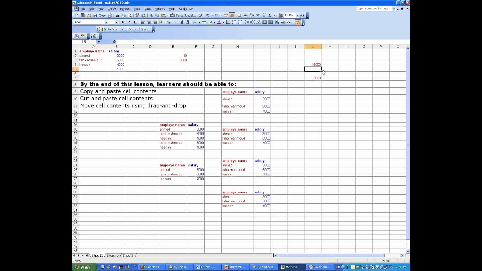Merge and center the selected cells
482x271 pixels.
pyautogui.click(x=161, y=22)
